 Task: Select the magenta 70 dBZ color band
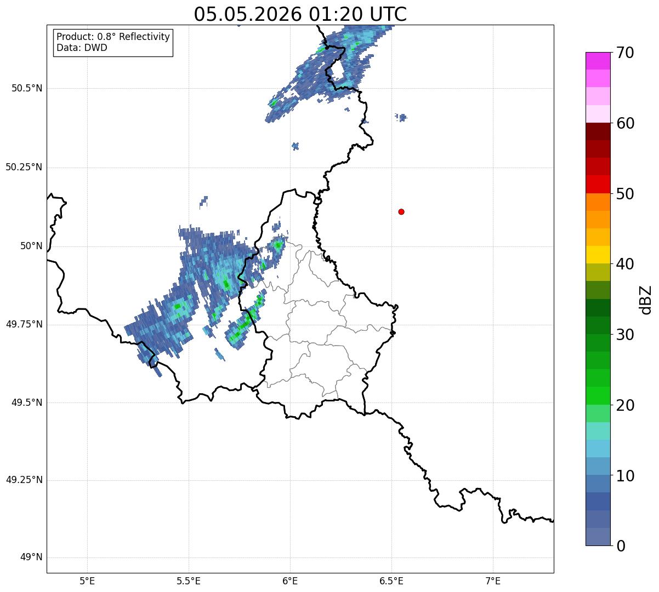tap(598, 61)
